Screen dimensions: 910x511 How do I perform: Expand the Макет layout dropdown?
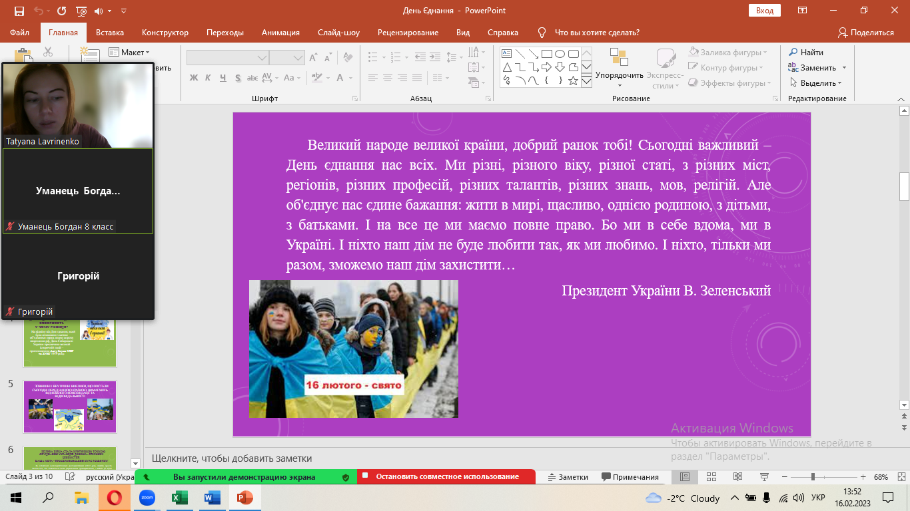point(129,53)
